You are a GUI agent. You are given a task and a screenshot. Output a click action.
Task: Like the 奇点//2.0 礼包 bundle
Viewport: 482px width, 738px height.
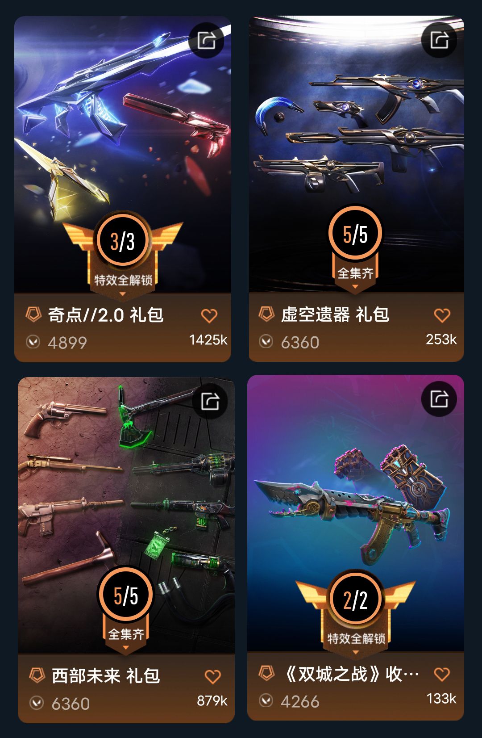(x=209, y=316)
